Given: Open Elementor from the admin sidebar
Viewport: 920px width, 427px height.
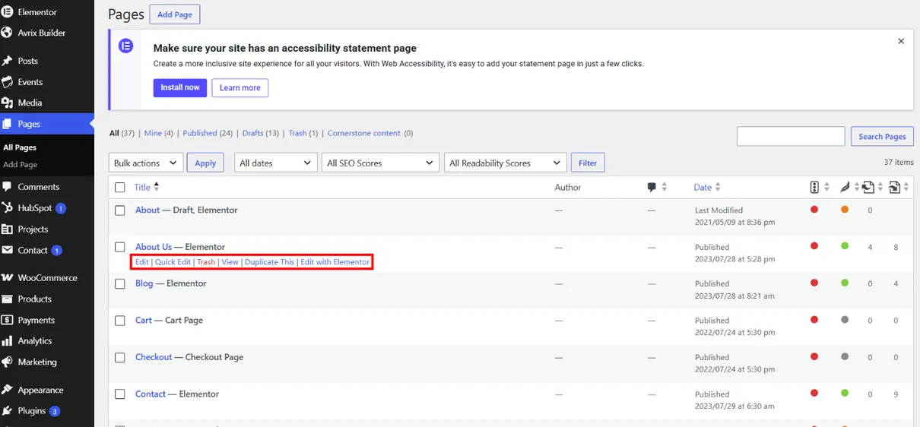Looking at the screenshot, I should (37, 12).
